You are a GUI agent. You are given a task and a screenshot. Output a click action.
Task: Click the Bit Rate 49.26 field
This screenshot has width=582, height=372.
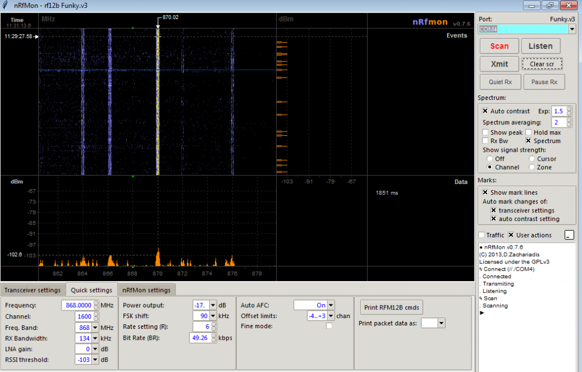coord(201,338)
